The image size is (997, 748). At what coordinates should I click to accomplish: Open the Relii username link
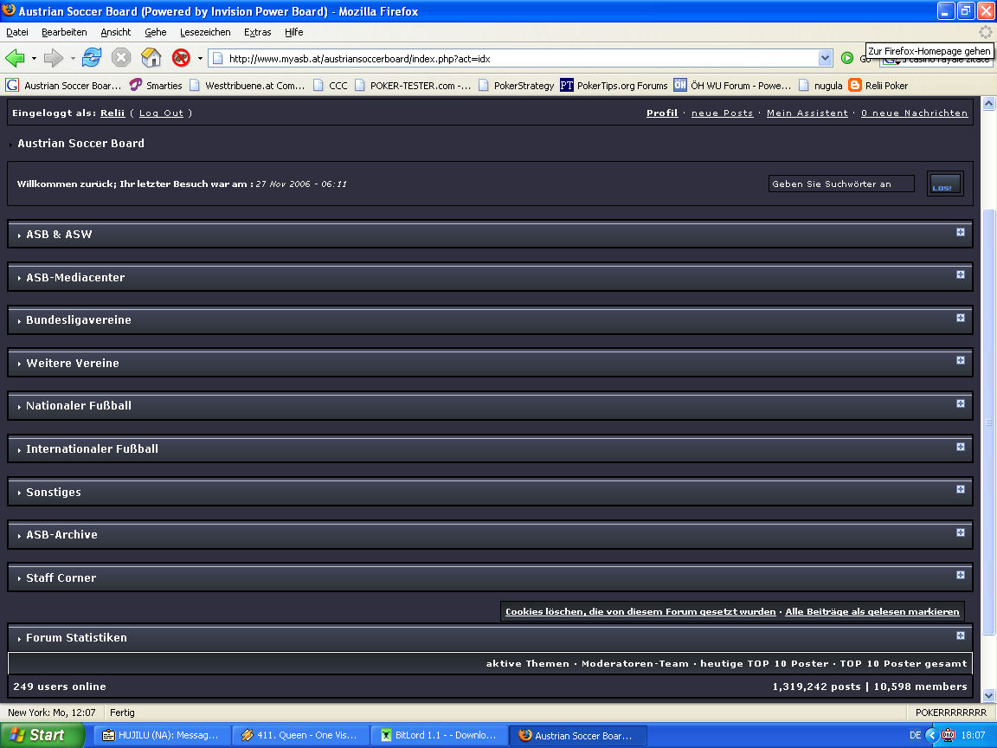pos(113,113)
